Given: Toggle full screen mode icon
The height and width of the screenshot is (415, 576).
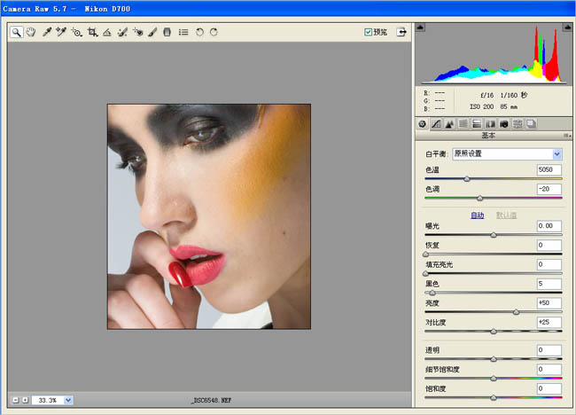Looking at the screenshot, I should (x=402, y=32).
